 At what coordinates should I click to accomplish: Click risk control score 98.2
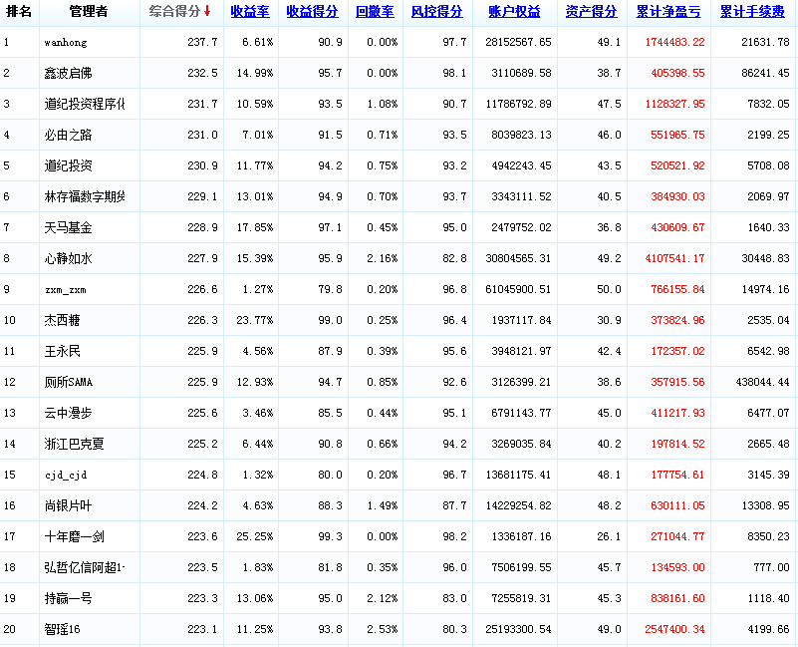[454, 536]
